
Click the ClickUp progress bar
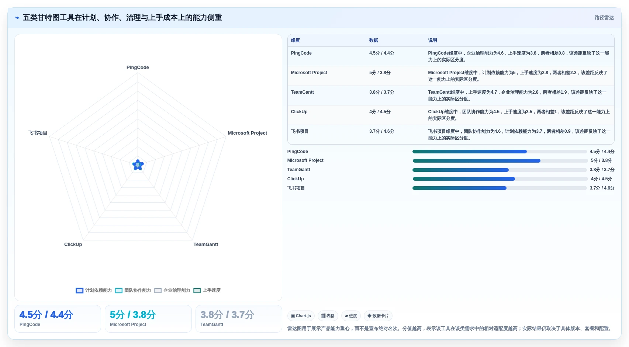500,179
